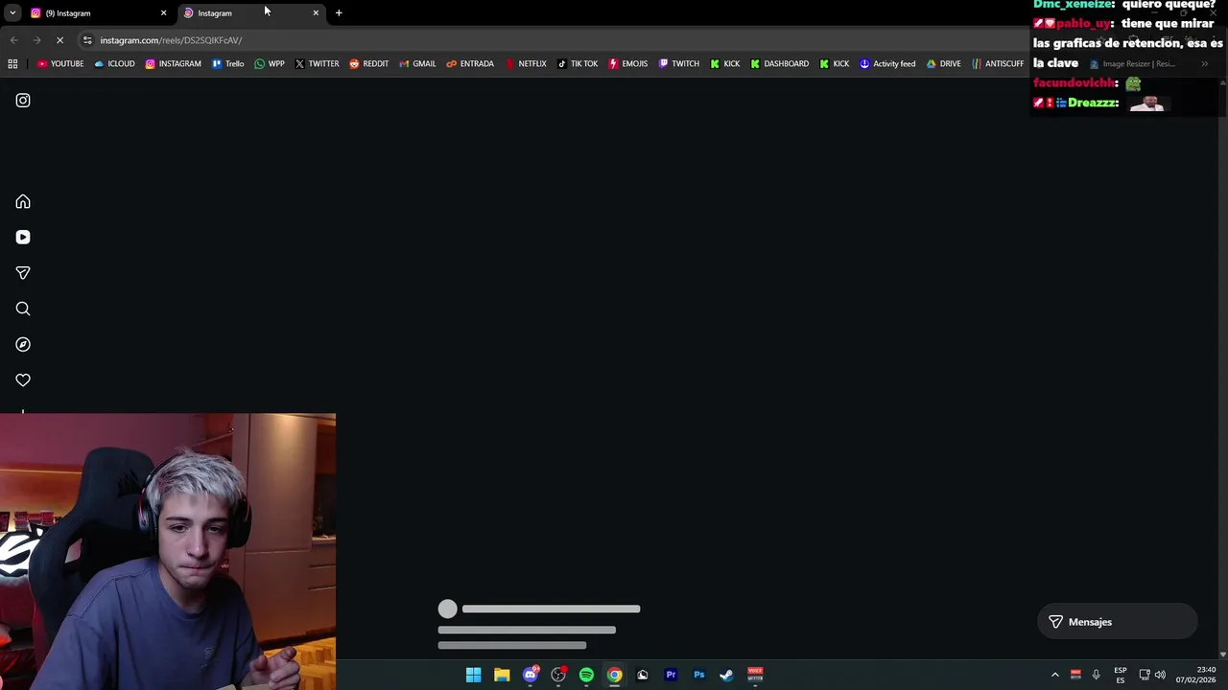Open File Explorer from the taskbar
The height and width of the screenshot is (690, 1228).
pos(502,675)
